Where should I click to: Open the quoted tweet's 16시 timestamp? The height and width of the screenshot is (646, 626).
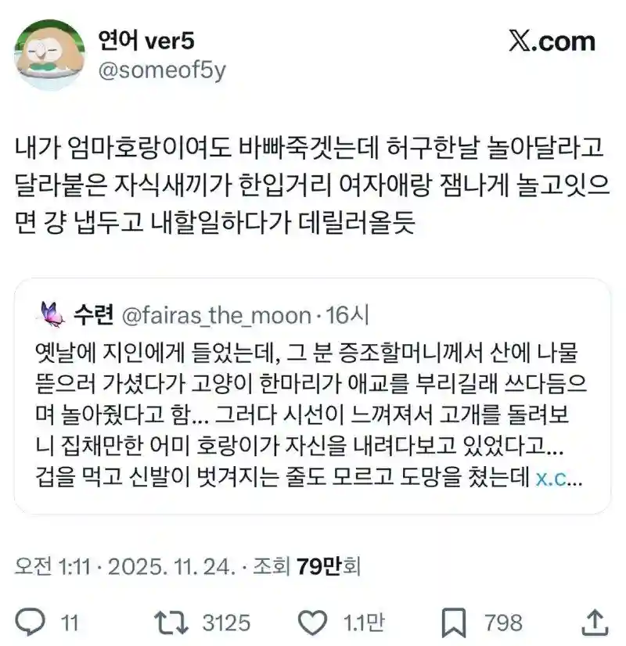(x=347, y=315)
